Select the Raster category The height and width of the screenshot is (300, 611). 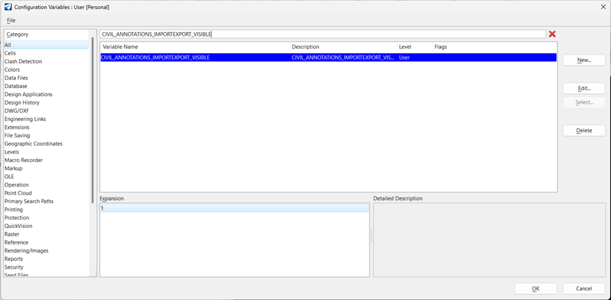pos(11,234)
